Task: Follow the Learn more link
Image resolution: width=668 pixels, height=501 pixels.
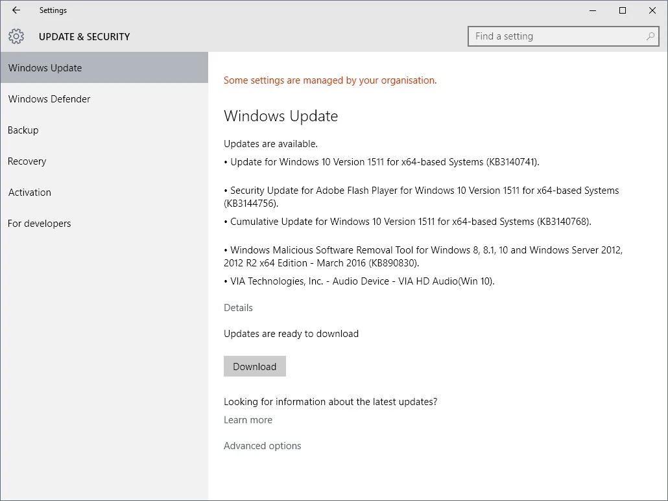Action: pos(248,420)
